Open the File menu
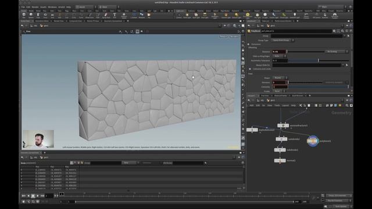Viewport: 372px width, 209px height. [x=23, y=7]
